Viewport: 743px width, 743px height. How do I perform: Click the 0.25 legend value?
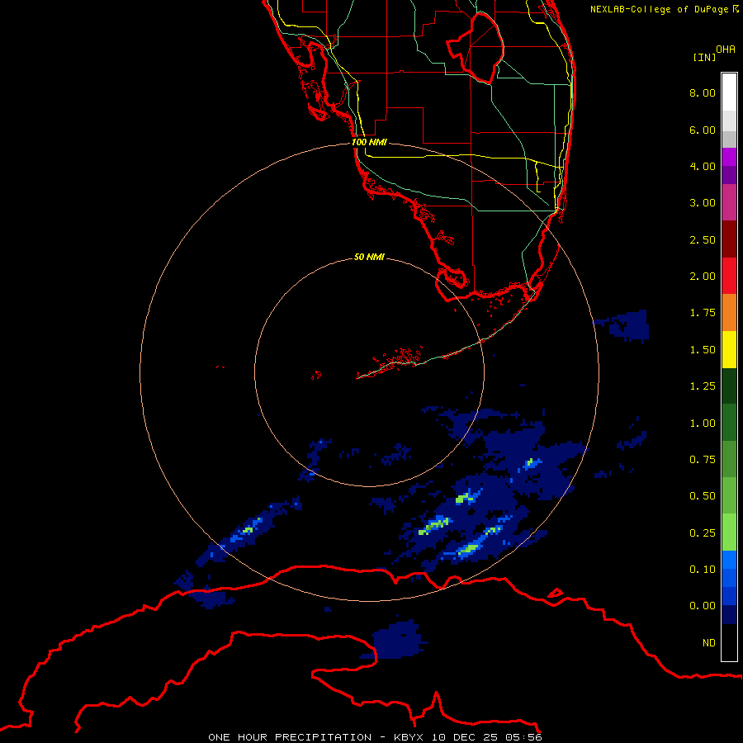703,533
